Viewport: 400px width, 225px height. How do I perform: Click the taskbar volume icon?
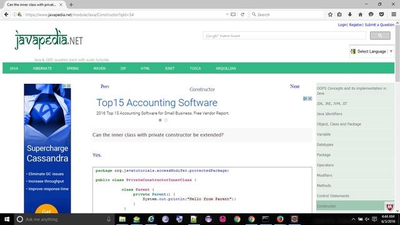point(367,219)
